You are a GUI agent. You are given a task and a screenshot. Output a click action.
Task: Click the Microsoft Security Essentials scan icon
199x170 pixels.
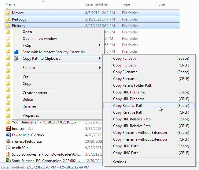tap(16, 52)
